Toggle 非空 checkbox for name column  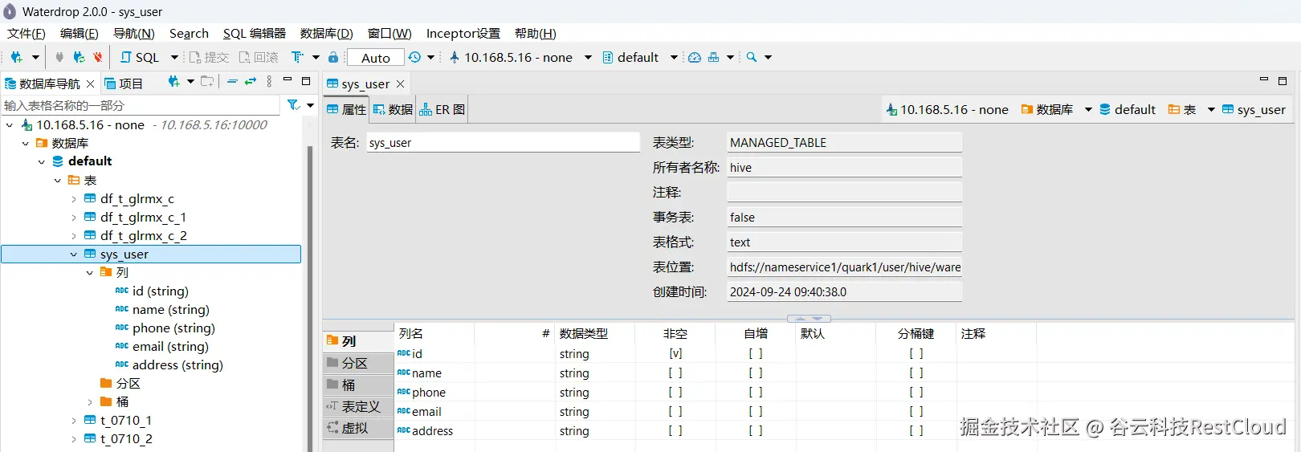click(x=675, y=373)
